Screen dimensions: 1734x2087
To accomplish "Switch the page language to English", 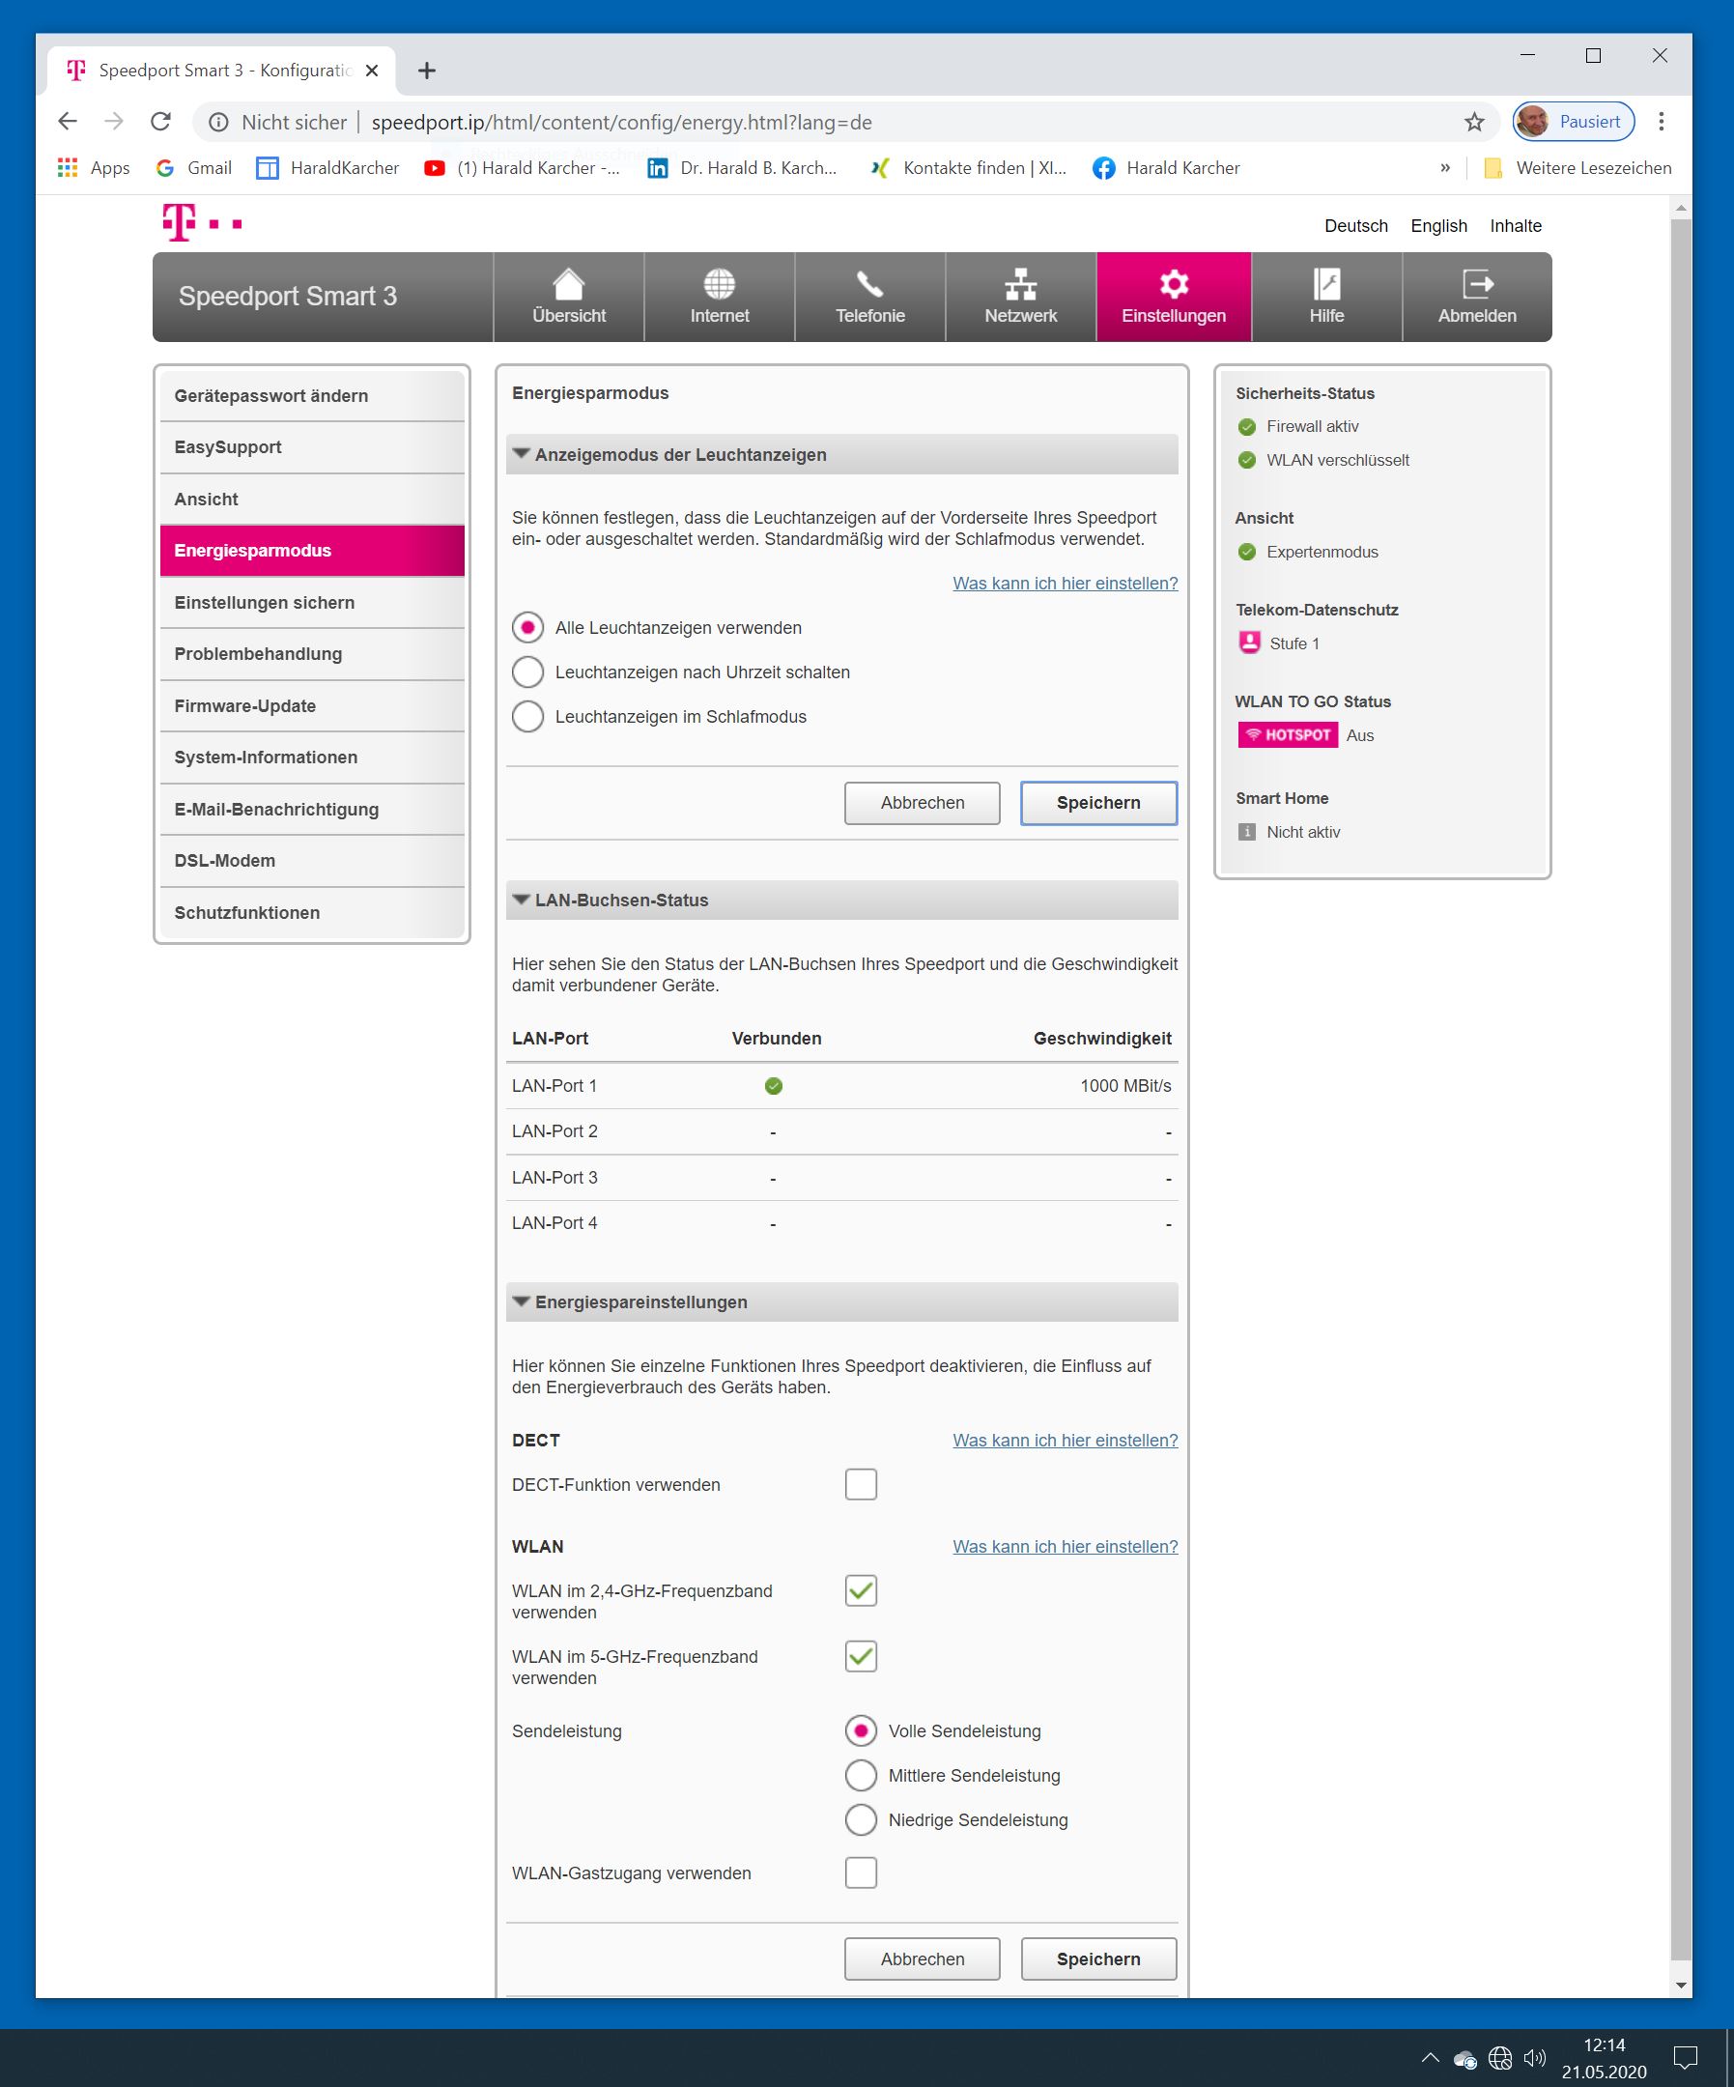I will pyautogui.click(x=1438, y=225).
